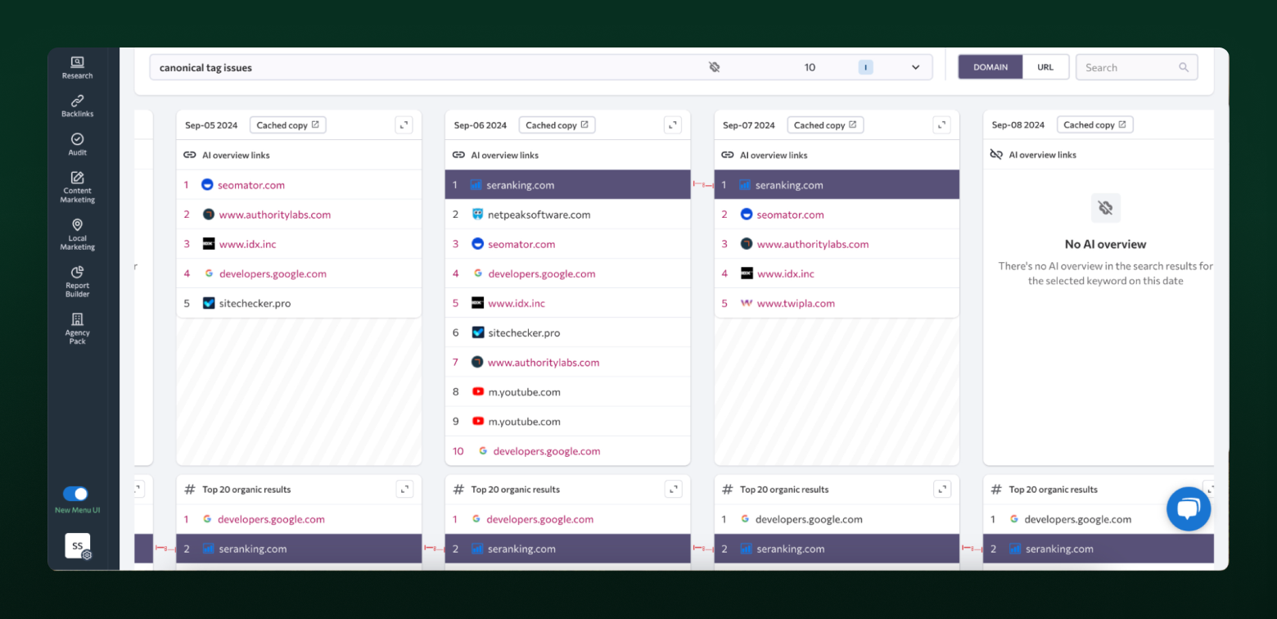The height and width of the screenshot is (619, 1277).
Task: Expand Sep-07 Top 20 organic results panel
Action: click(x=942, y=489)
